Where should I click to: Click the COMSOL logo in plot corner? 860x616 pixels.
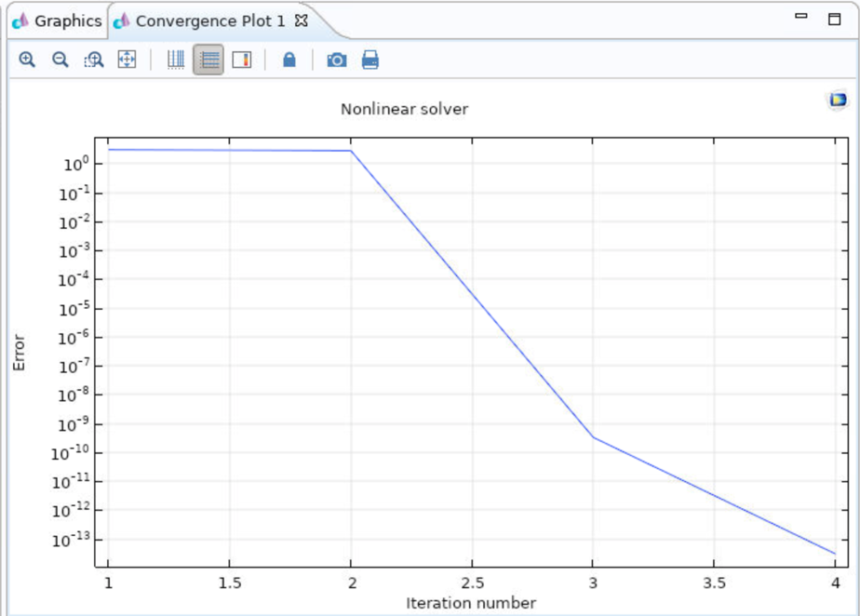point(838,100)
